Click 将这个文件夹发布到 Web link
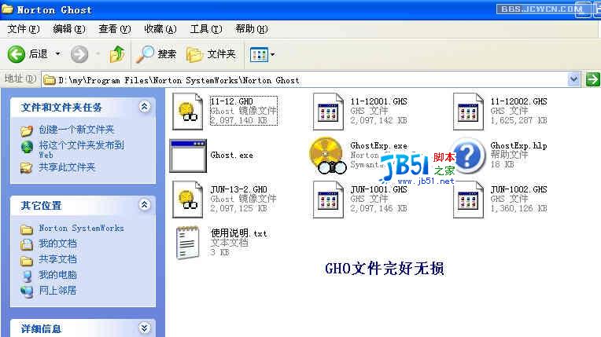This screenshot has width=601, height=337. pyautogui.click(x=81, y=150)
